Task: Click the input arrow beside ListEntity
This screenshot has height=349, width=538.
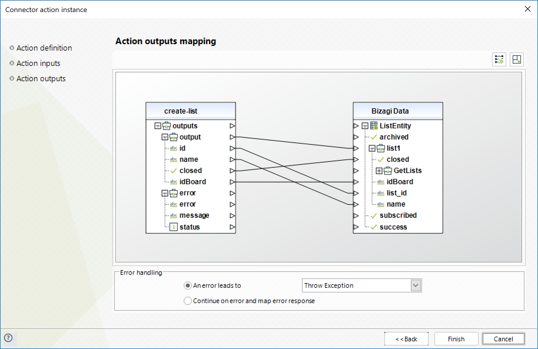Action: [x=356, y=126]
